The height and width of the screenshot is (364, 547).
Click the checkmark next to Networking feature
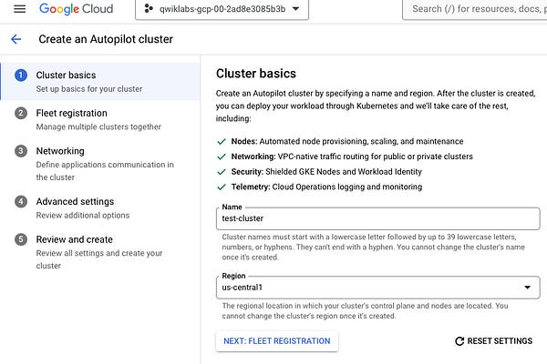(x=222, y=157)
